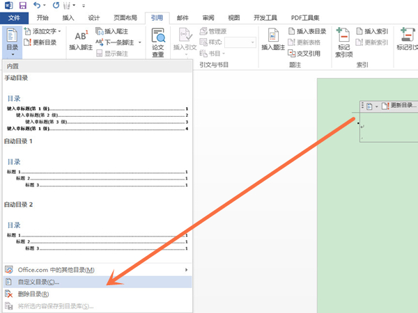Expand the 添加文字 dropdown
Screen dimensions: 418x313
click(x=59, y=31)
